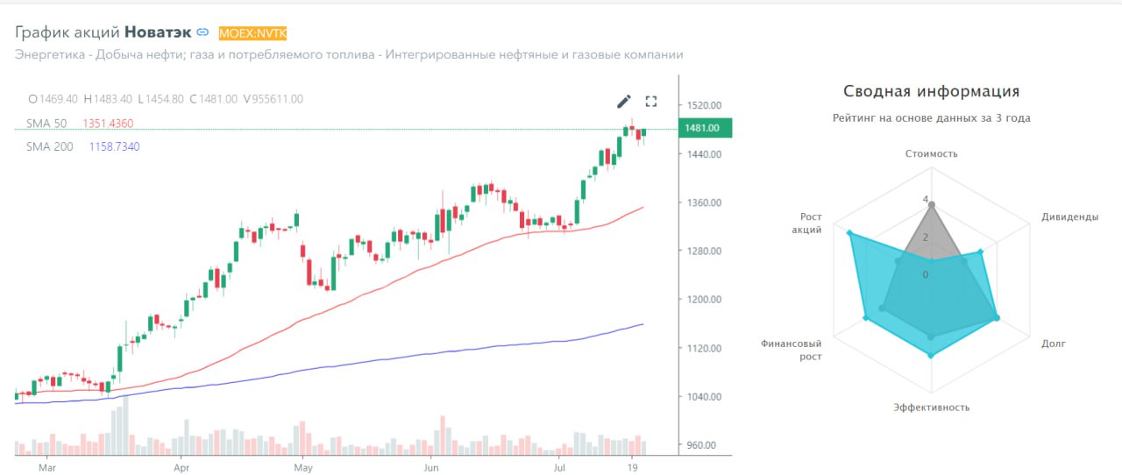Click the link icon beside Новатэк

pyautogui.click(x=202, y=32)
